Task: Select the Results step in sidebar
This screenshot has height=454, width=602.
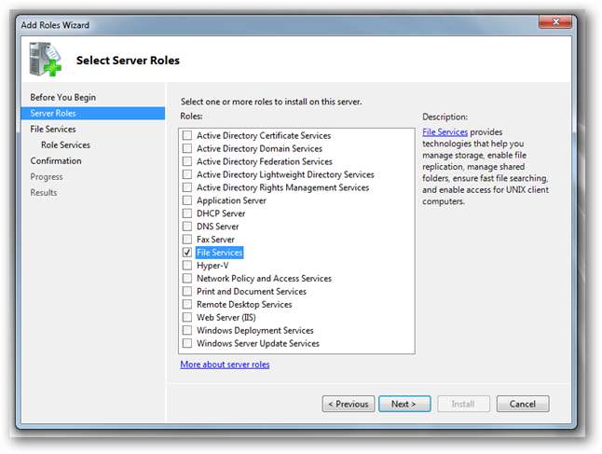Action: coord(44,192)
